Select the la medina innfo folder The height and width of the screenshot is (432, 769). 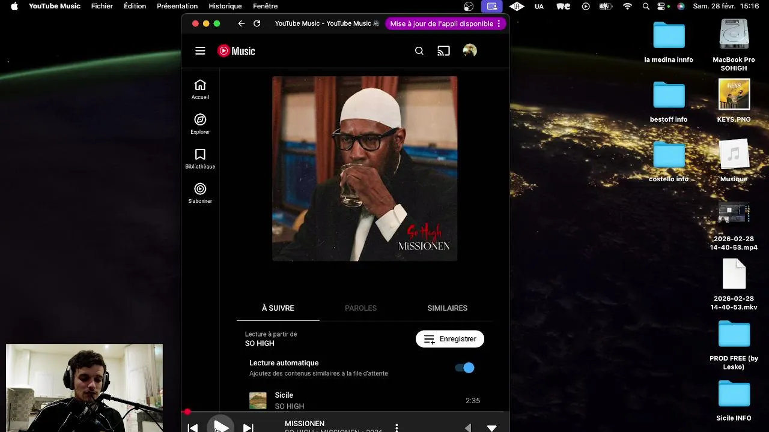(x=669, y=43)
